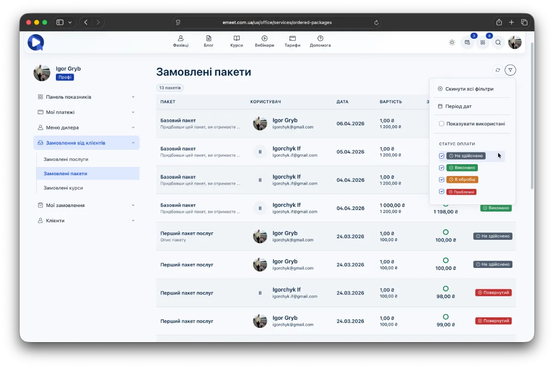Click the eMeet logo icon
The width and height of the screenshot is (554, 368).
pyautogui.click(x=36, y=42)
